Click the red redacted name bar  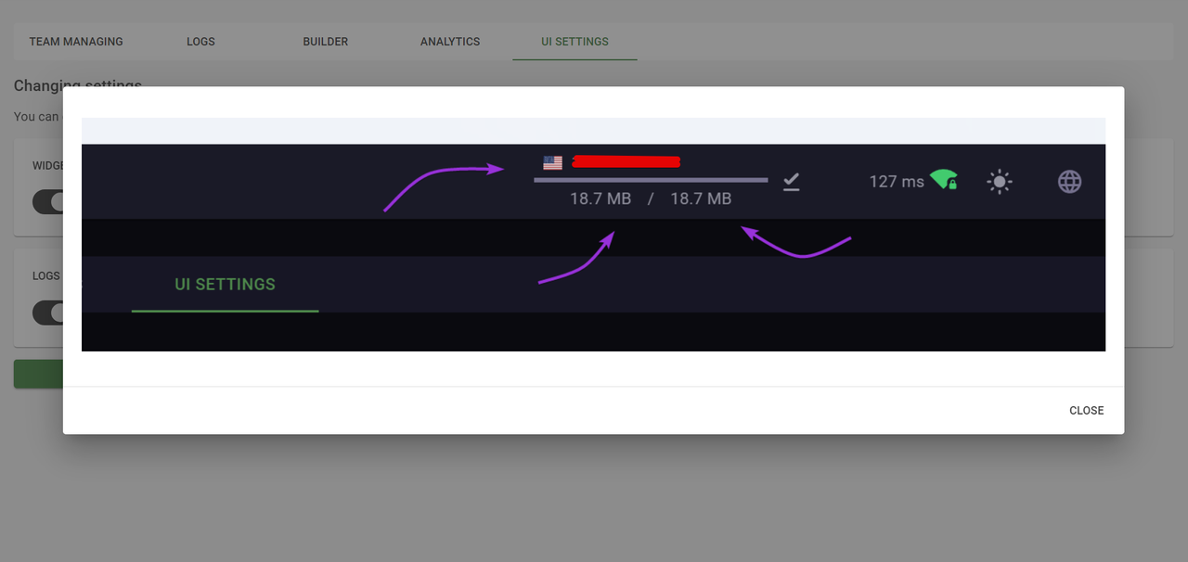pyautogui.click(x=626, y=162)
